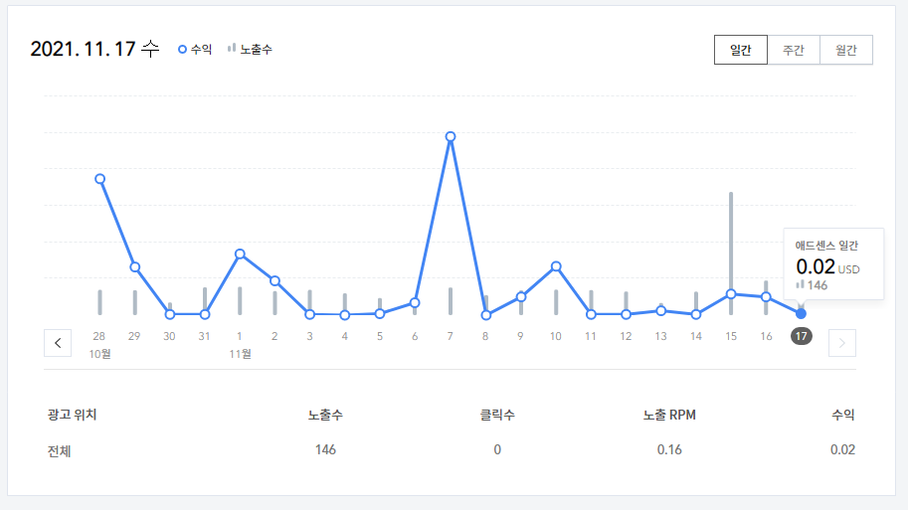The image size is (908, 510).
Task: Click the 0.02 revenue value in table
Action: pos(842,449)
